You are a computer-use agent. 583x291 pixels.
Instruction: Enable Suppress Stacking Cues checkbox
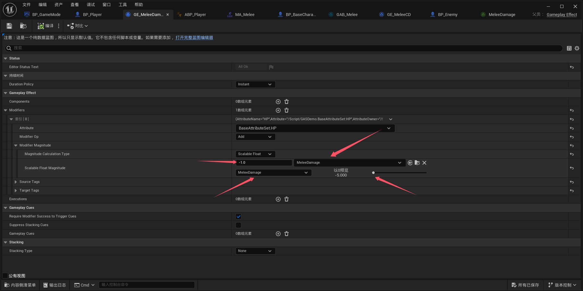click(x=238, y=225)
